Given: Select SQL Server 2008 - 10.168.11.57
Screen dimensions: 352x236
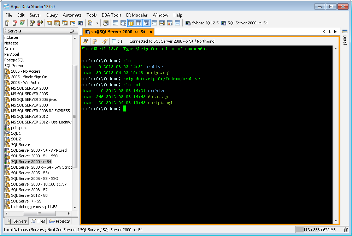Looking at the screenshot, I should 39,184.
